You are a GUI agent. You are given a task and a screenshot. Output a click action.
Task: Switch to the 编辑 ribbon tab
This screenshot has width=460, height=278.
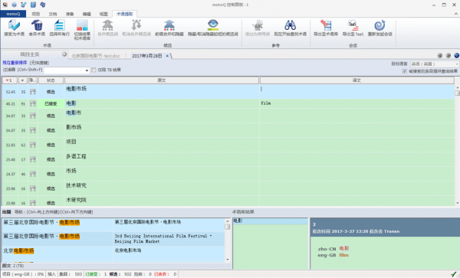87,14
